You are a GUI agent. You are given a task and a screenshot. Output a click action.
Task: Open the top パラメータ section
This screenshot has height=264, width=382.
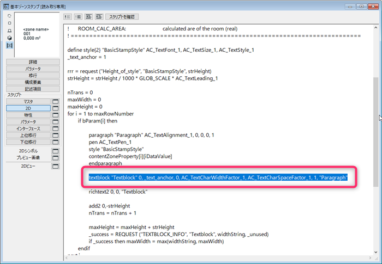[x=33, y=69]
